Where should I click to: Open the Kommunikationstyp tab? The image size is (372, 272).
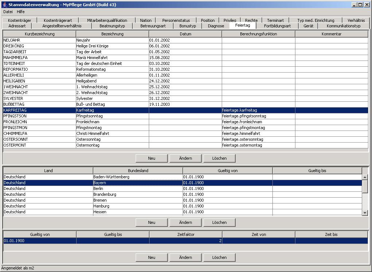pyautogui.click(x=344, y=26)
